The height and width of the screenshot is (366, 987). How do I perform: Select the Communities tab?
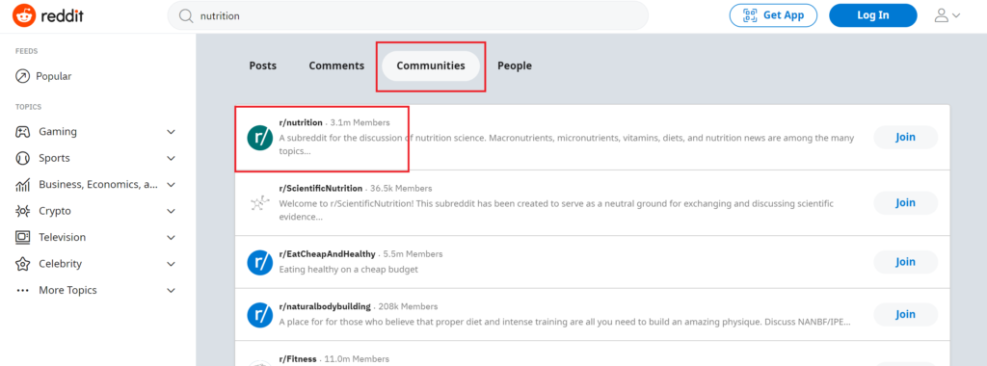[431, 65]
